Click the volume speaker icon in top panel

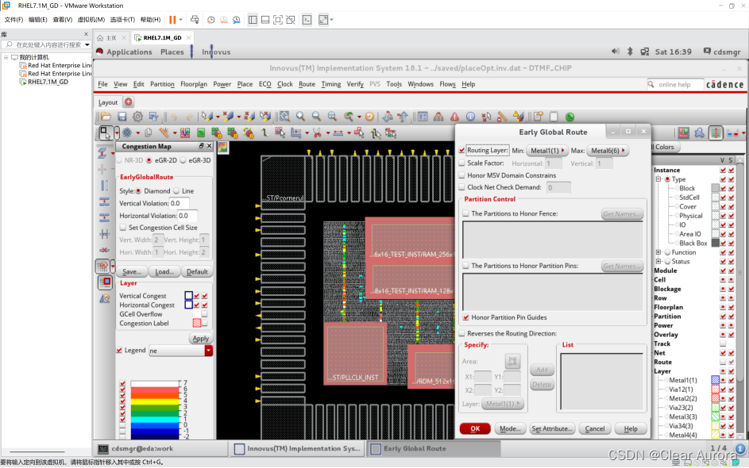pyautogui.click(x=616, y=52)
